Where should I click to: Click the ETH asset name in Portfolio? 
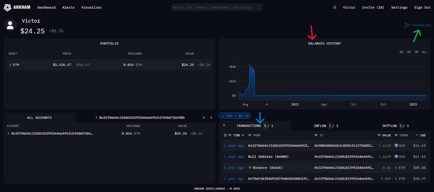(x=16, y=65)
